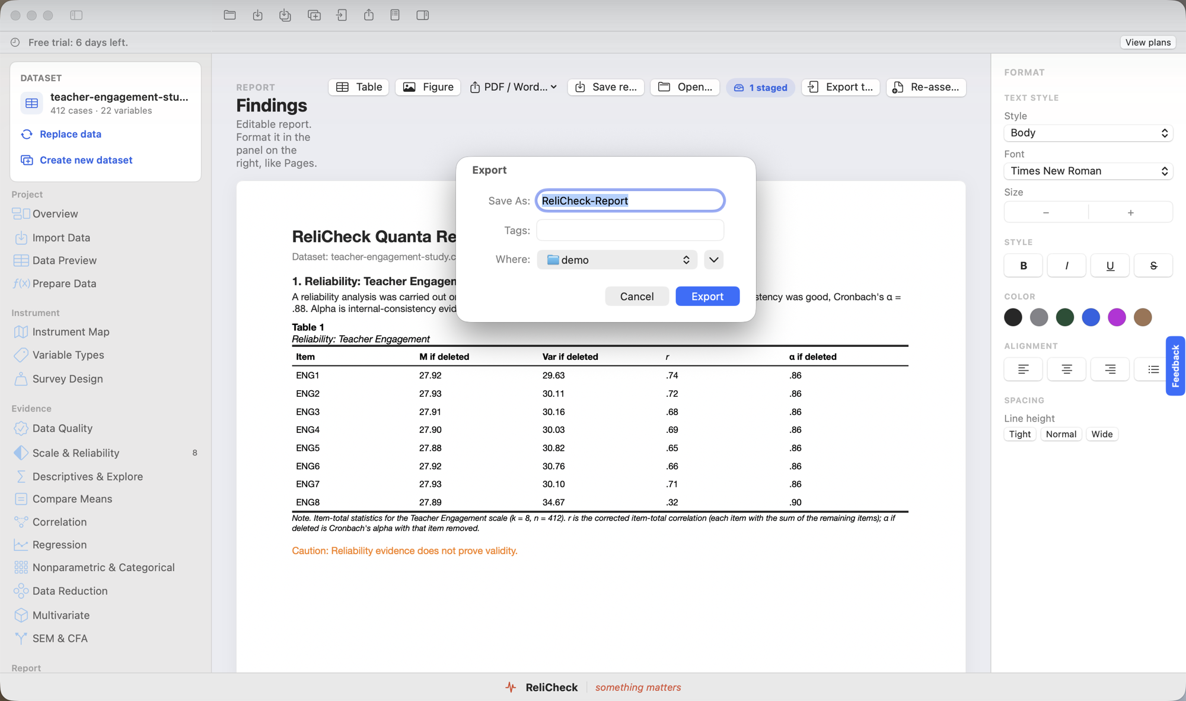Screen dimensions: 1186x701
Task: Open Import Data in the sidebar
Action: pos(61,237)
